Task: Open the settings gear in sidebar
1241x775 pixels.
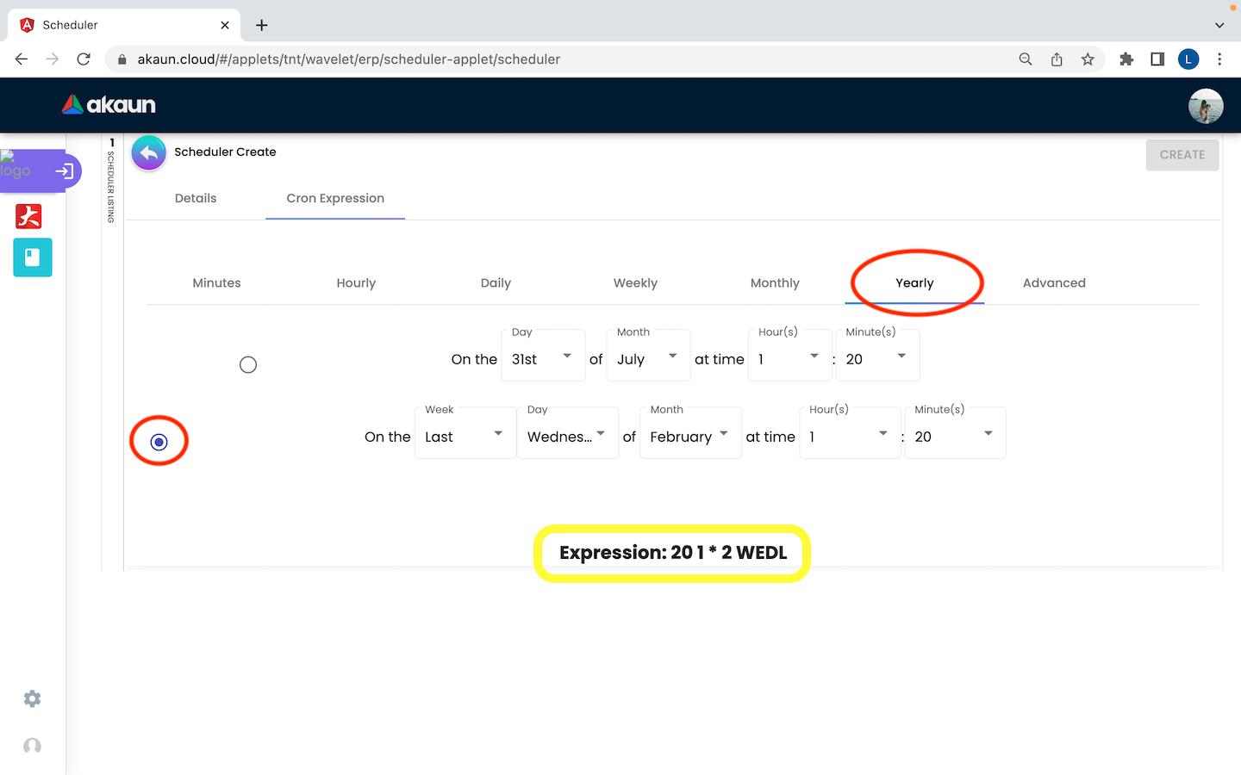Action: coord(32,698)
